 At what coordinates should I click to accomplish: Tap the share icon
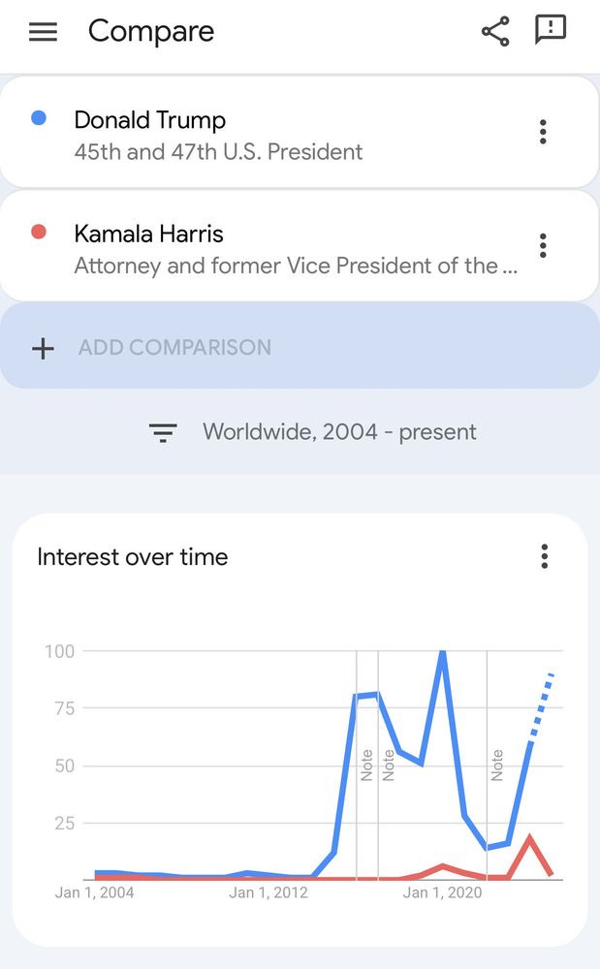[495, 32]
